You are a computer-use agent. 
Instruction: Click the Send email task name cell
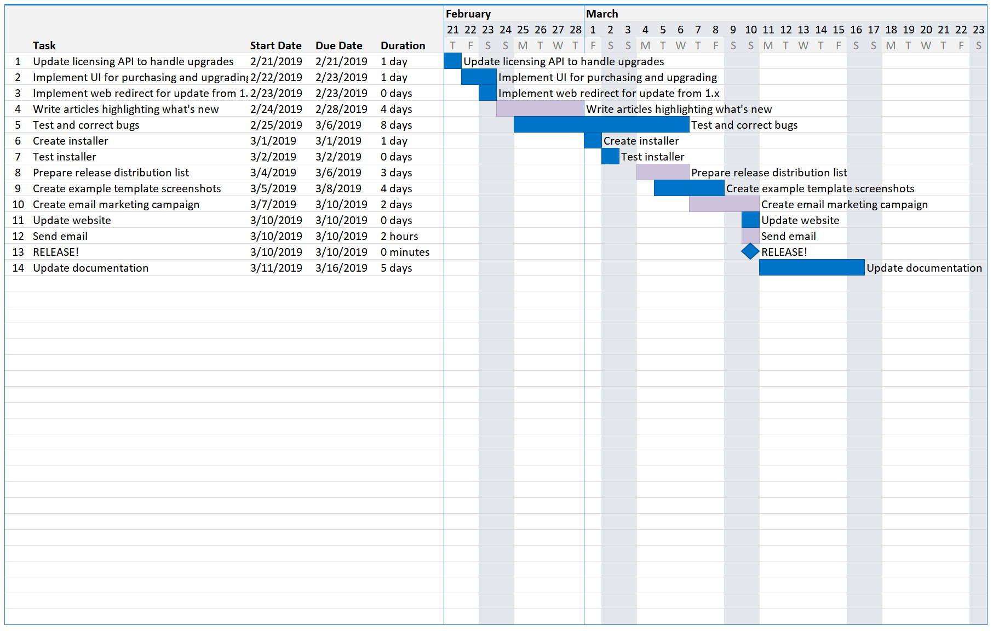pyautogui.click(x=60, y=236)
